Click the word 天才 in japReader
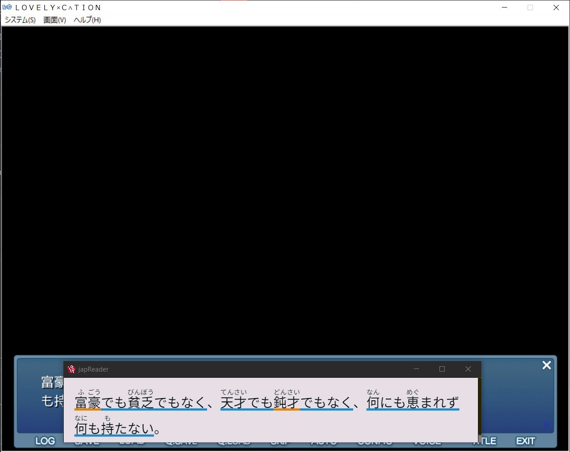 click(x=234, y=403)
